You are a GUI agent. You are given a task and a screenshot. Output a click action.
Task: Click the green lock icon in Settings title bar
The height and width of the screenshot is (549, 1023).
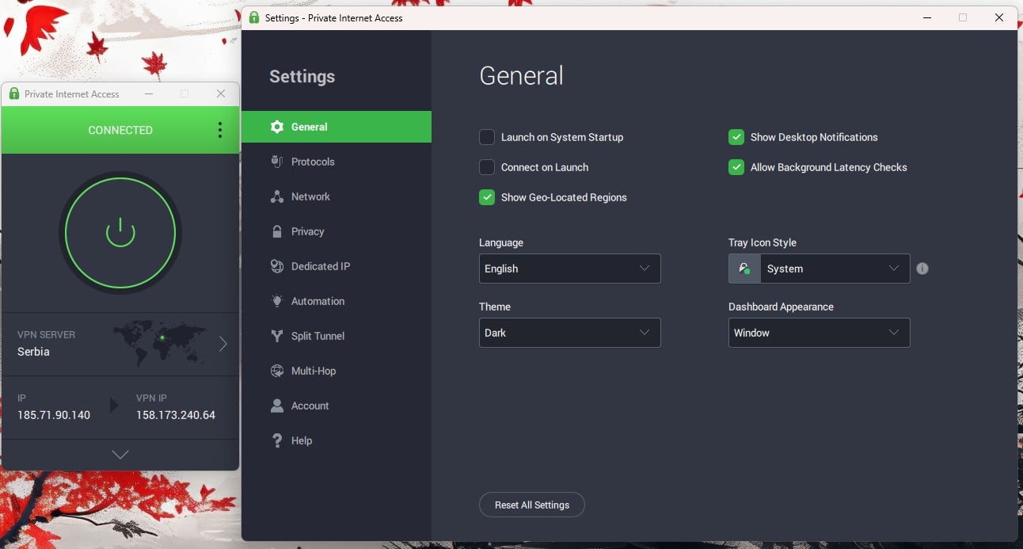pos(254,17)
